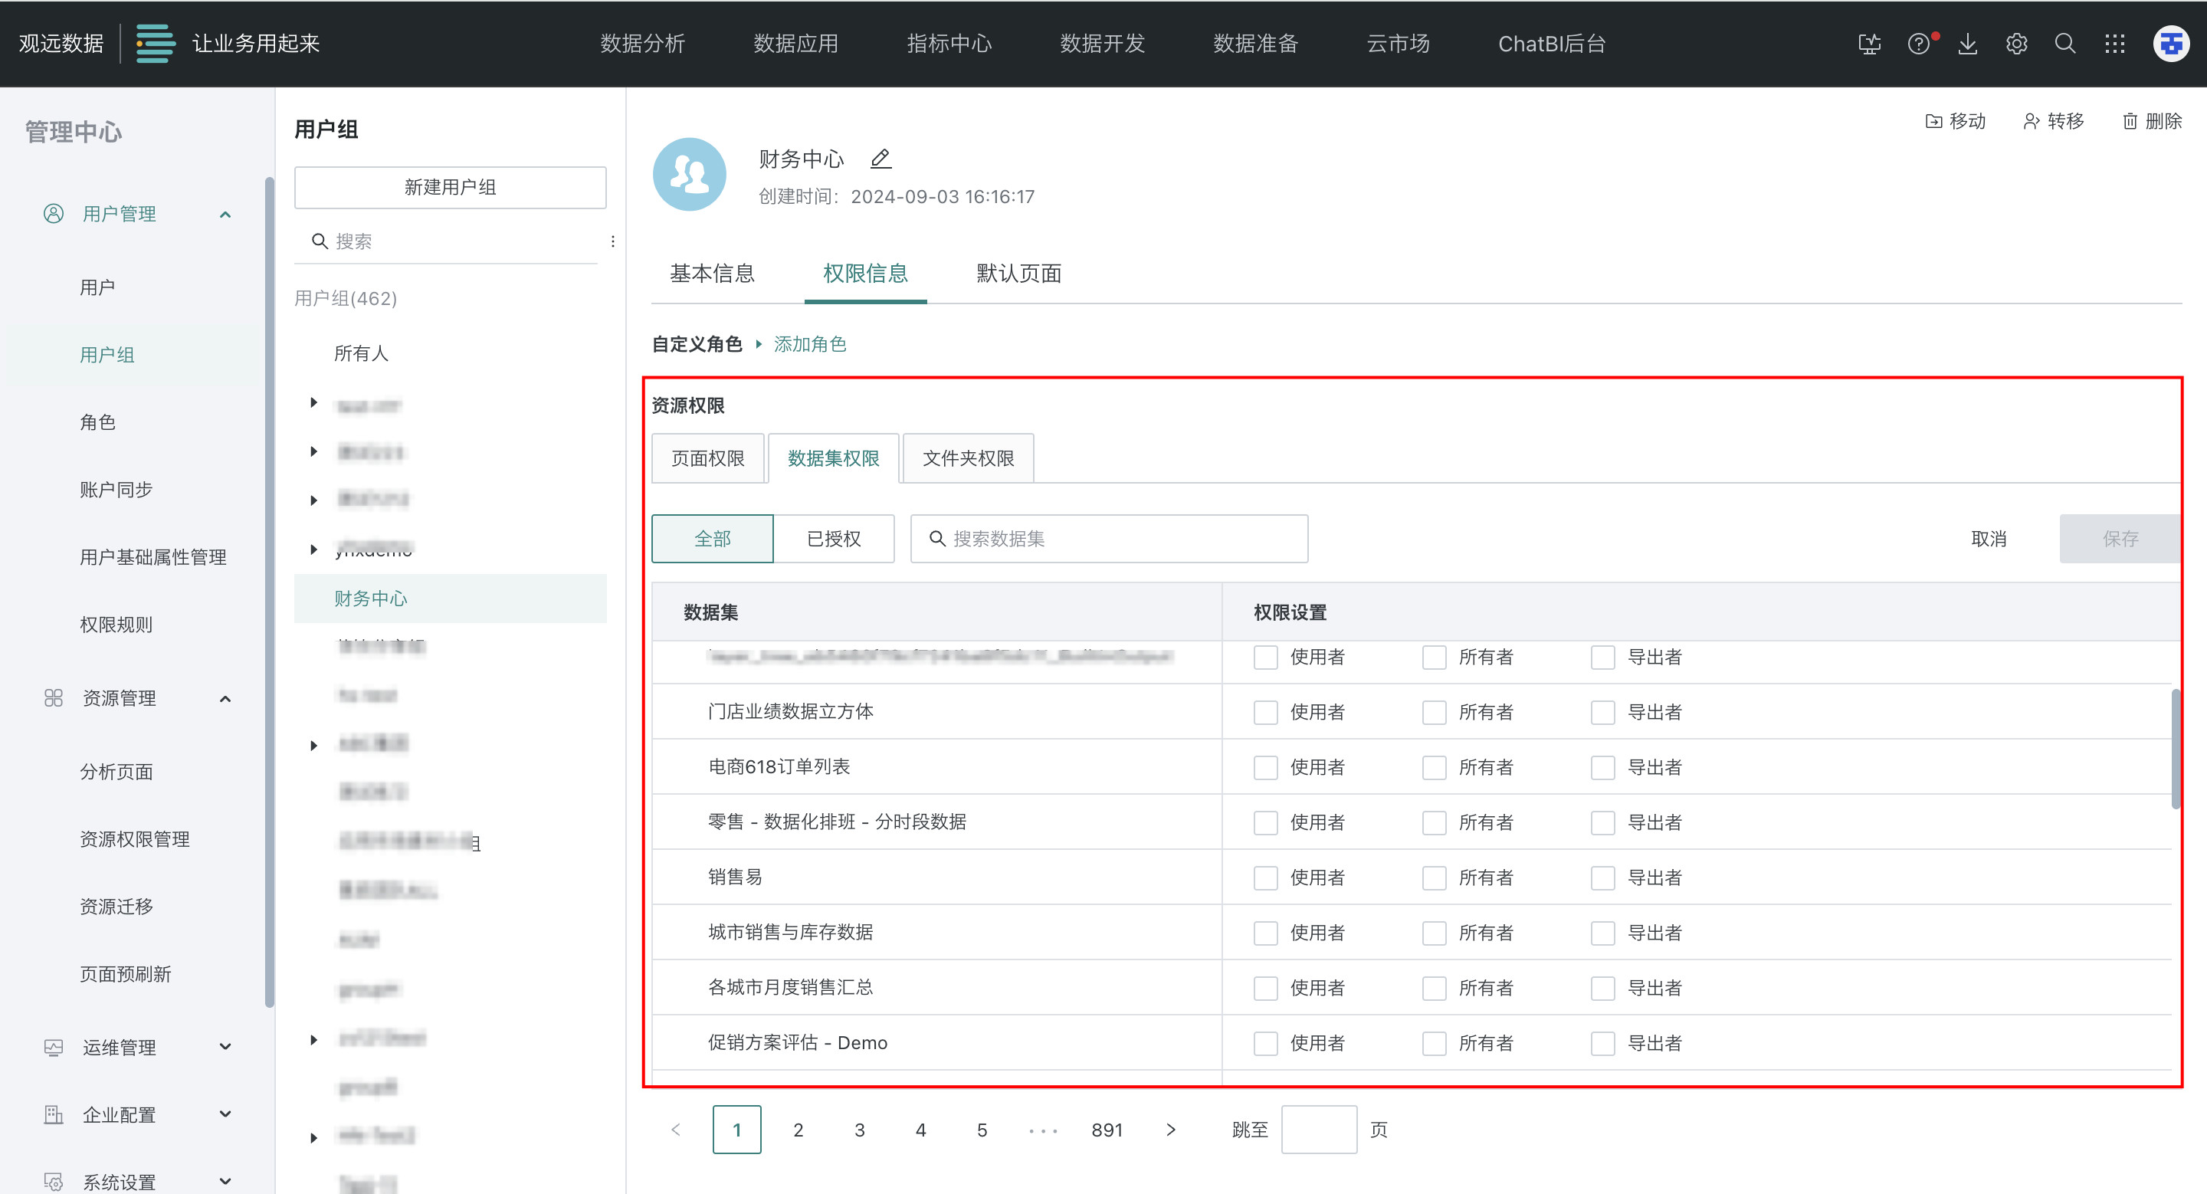The width and height of the screenshot is (2207, 1194).
Task: Open the help question mark icon
Action: click(1918, 44)
